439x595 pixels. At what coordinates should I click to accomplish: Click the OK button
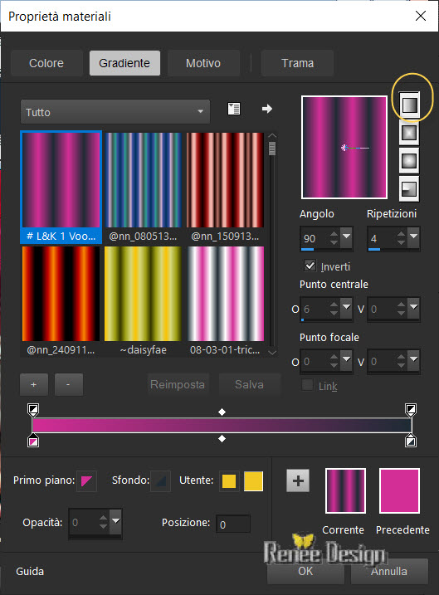pyautogui.click(x=305, y=571)
